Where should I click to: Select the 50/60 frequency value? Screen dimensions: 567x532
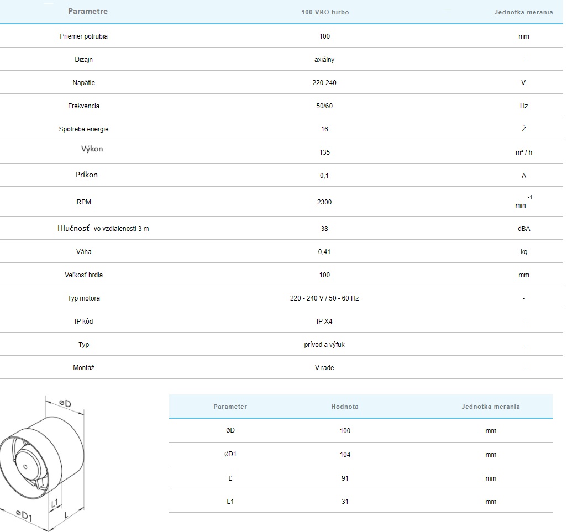324,106
